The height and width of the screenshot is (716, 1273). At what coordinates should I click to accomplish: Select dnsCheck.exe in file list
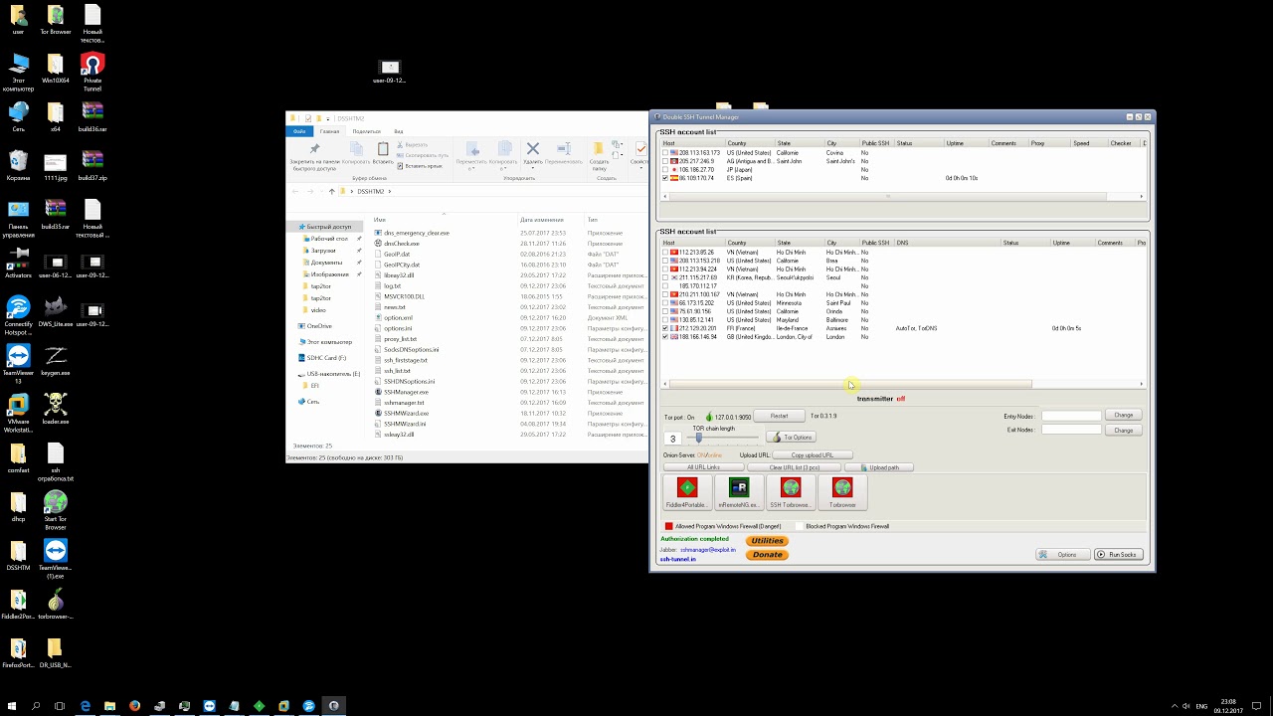401,243
